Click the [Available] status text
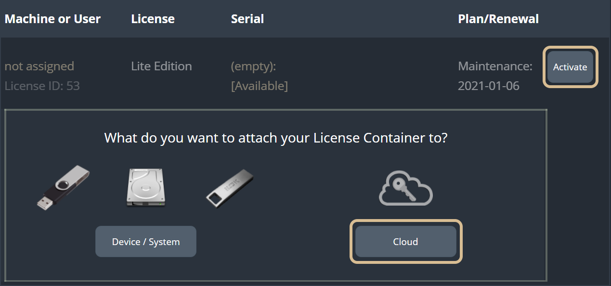This screenshot has height=286, width=611. tap(260, 86)
